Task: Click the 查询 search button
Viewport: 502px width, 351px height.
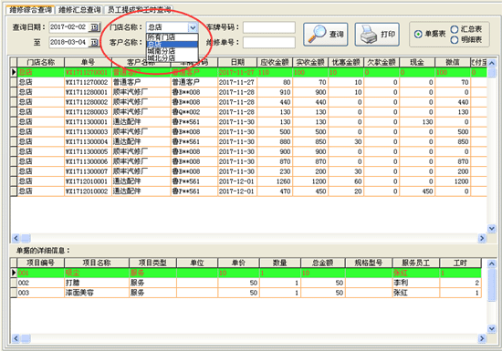Action: 325,35
